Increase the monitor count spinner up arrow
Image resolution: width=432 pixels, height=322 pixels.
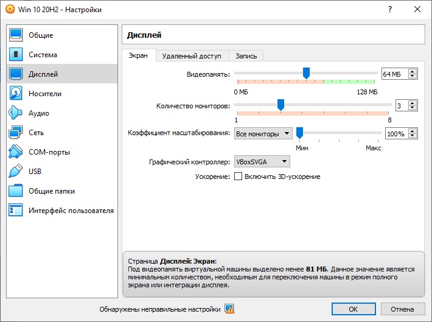pos(413,103)
